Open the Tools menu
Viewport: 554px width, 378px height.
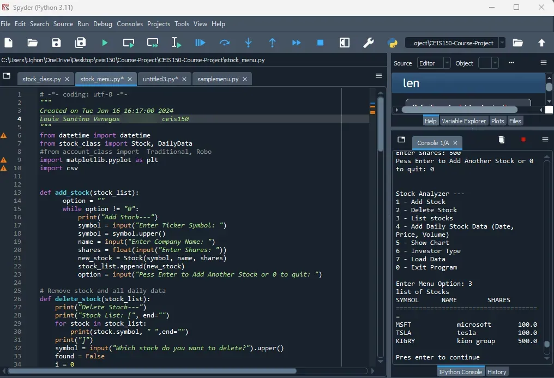tap(182, 23)
